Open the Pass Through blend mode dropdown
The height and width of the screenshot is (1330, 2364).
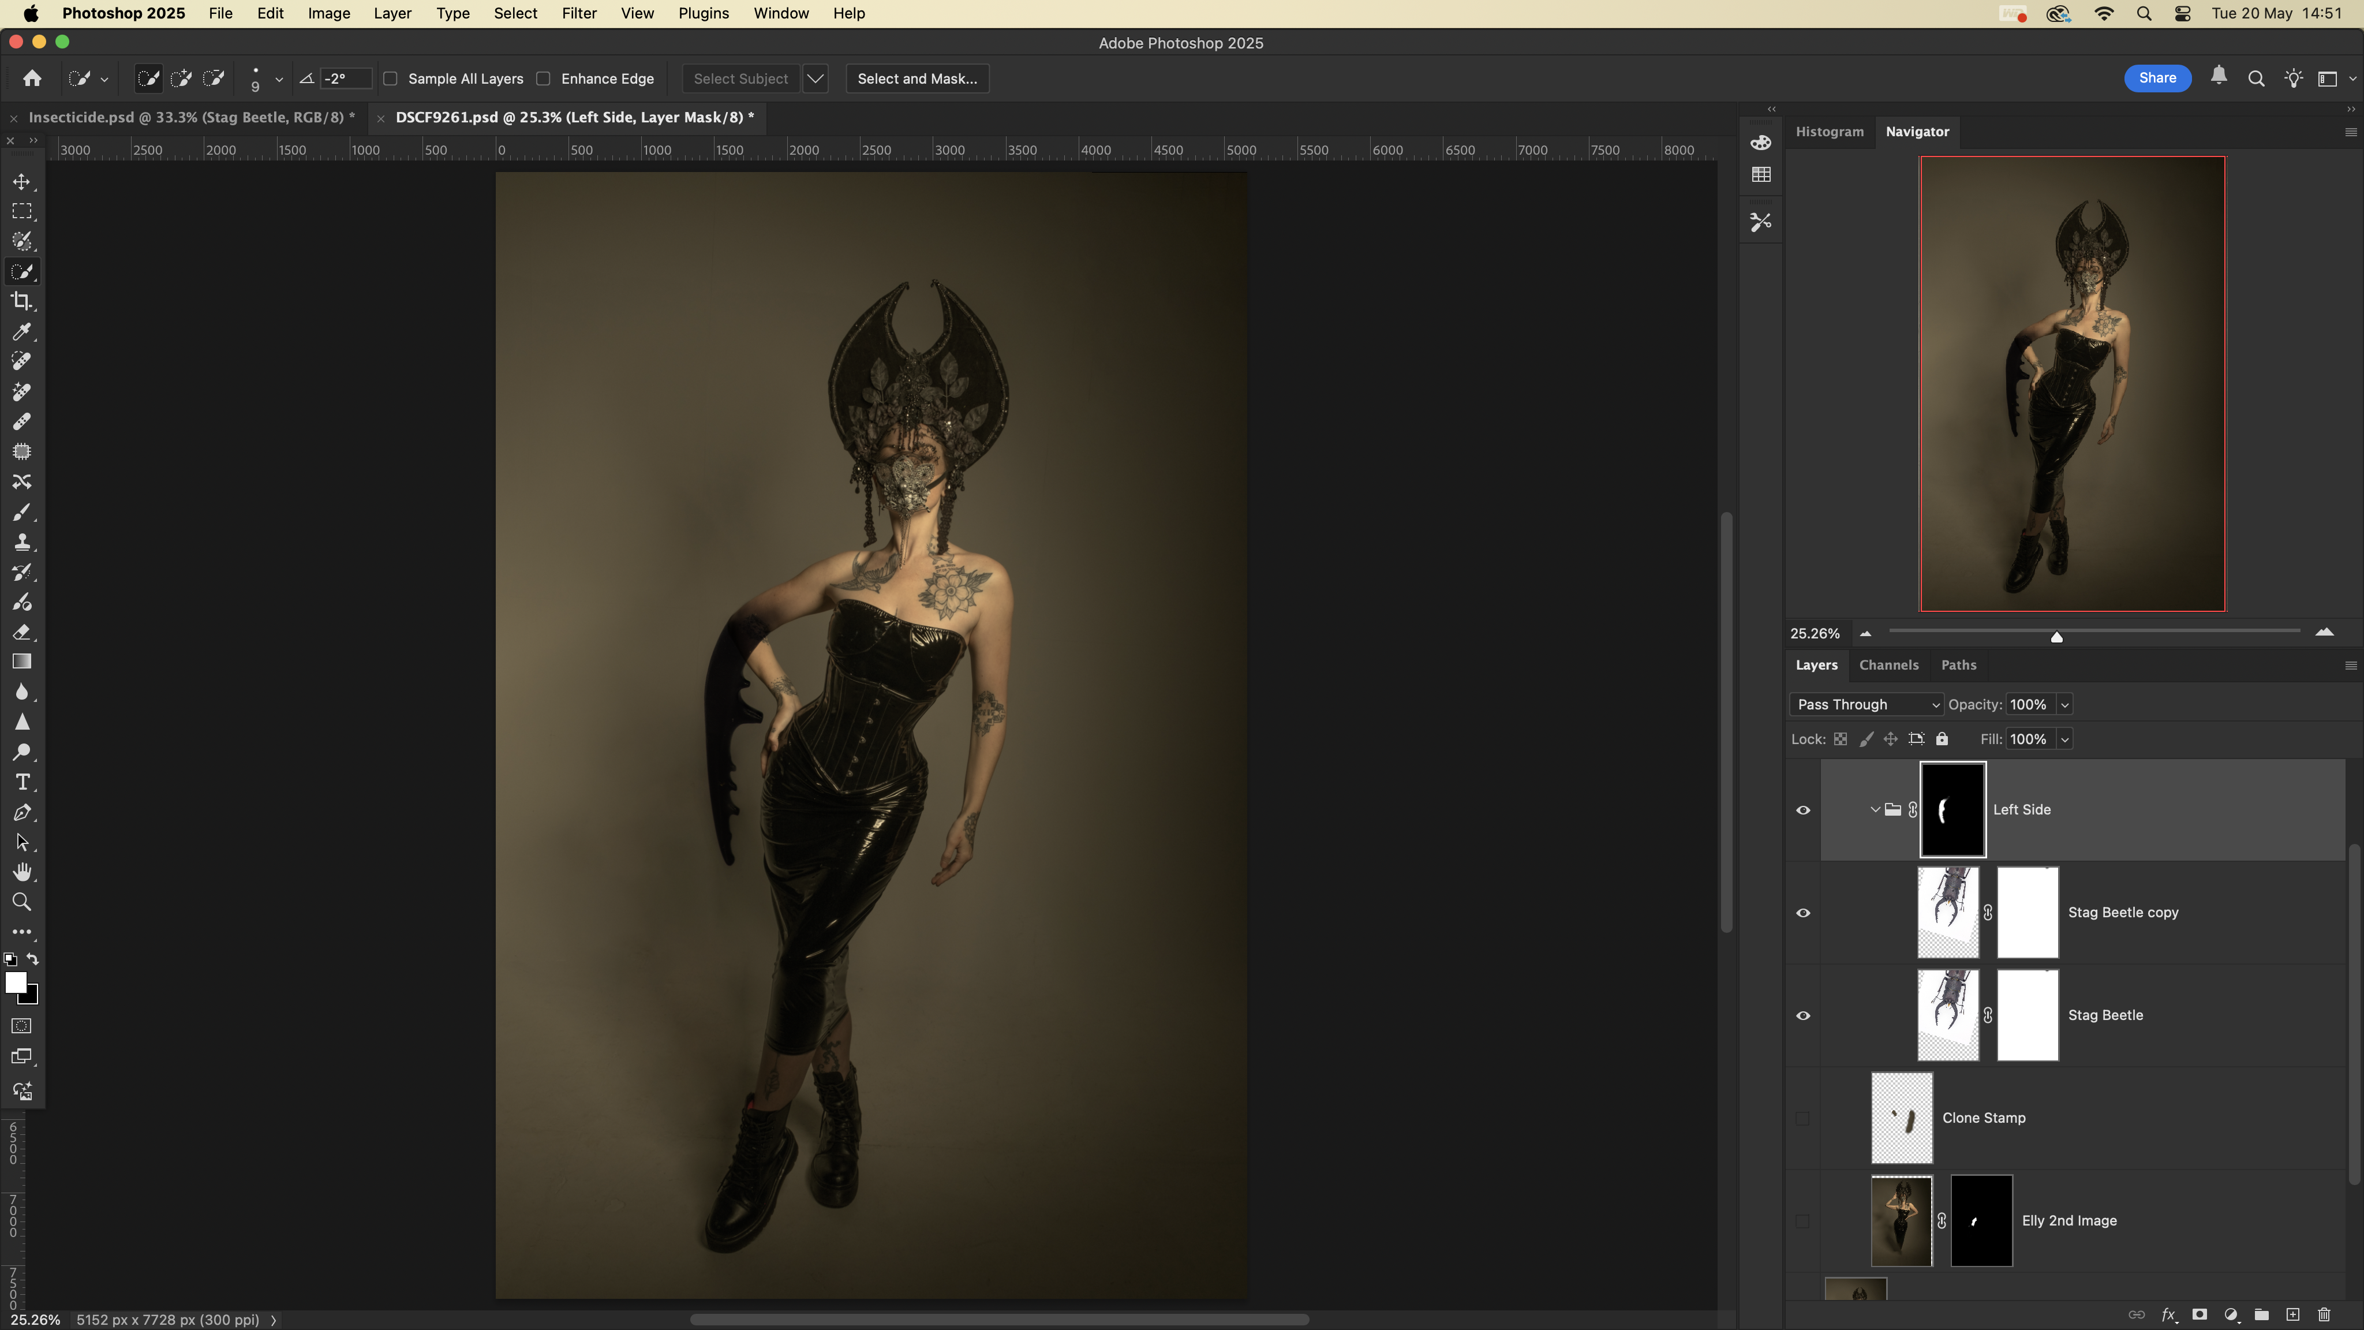click(x=1866, y=705)
